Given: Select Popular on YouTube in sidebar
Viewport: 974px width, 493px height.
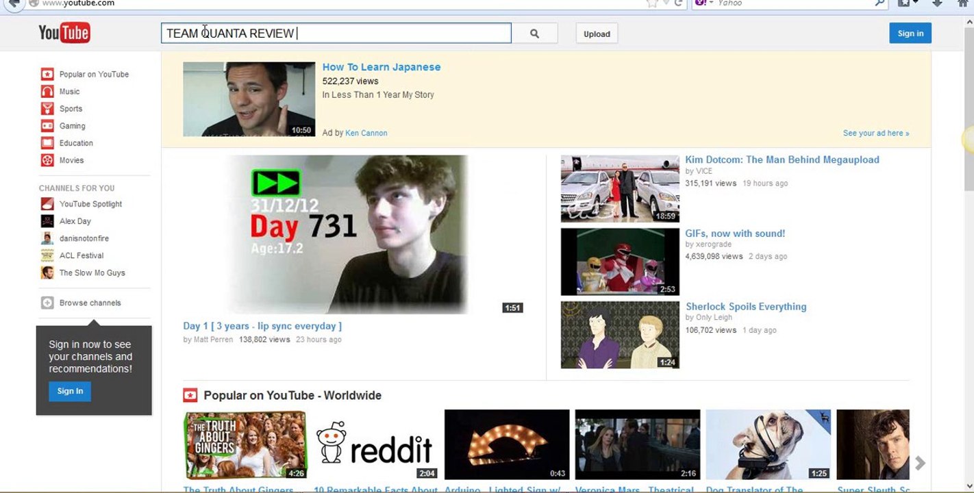Looking at the screenshot, I should tap(94, 74).
